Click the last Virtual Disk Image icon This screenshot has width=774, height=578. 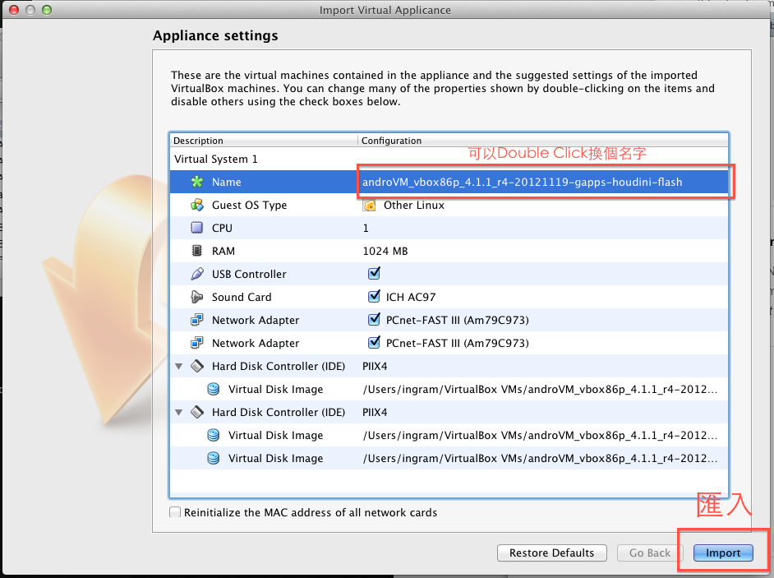pyautogui.click(x=214, y=458)
